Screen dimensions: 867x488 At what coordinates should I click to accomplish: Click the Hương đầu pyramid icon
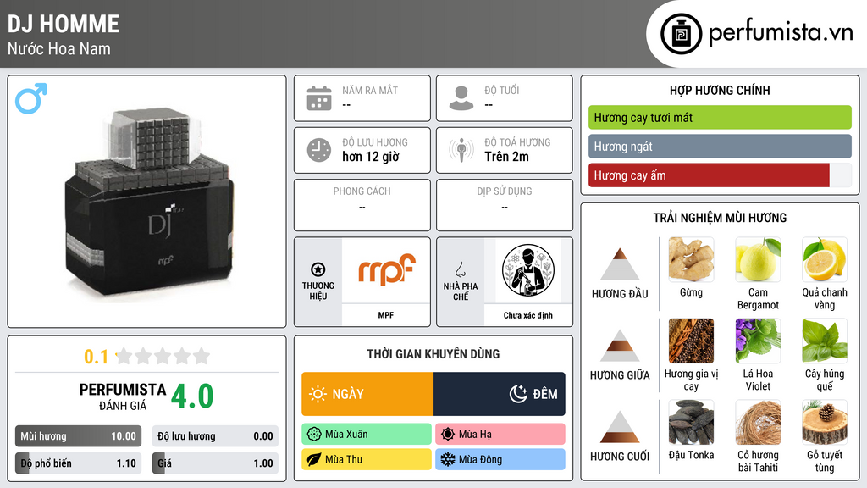point(620,264)
